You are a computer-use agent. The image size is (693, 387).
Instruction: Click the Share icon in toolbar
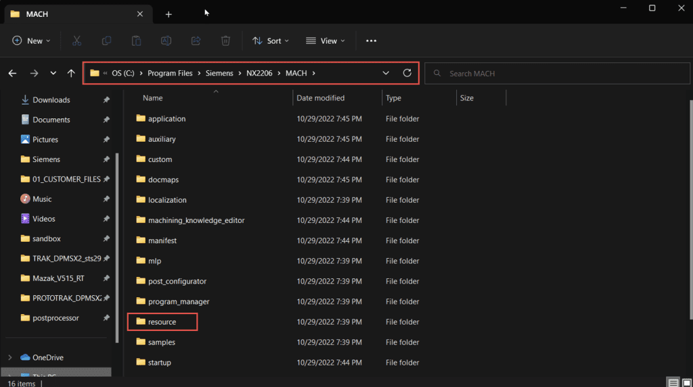[x=196, y=41]
